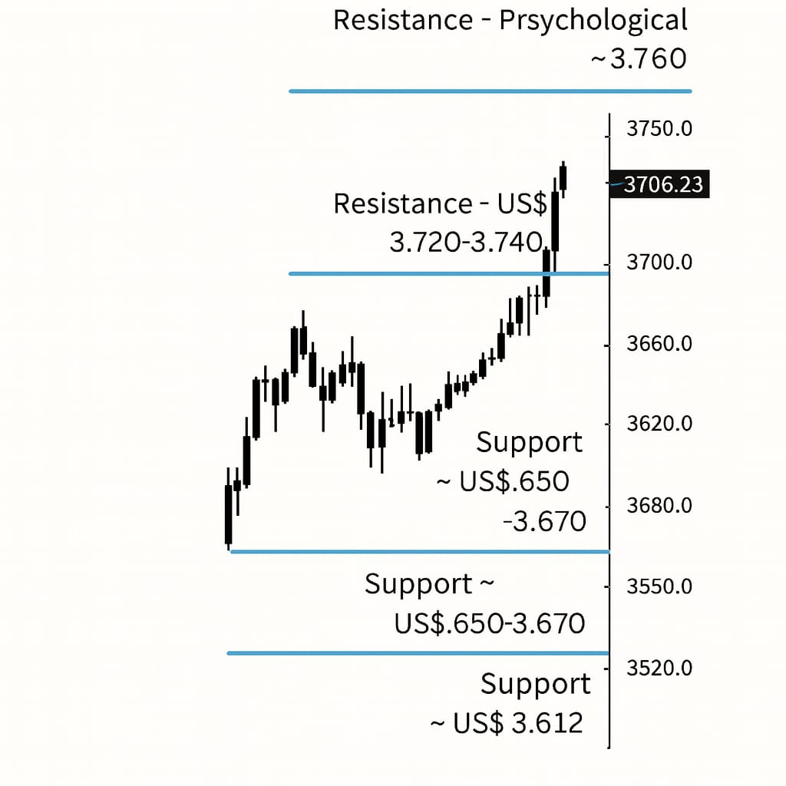Select the blue support line above 3550.0

[419, 551]
